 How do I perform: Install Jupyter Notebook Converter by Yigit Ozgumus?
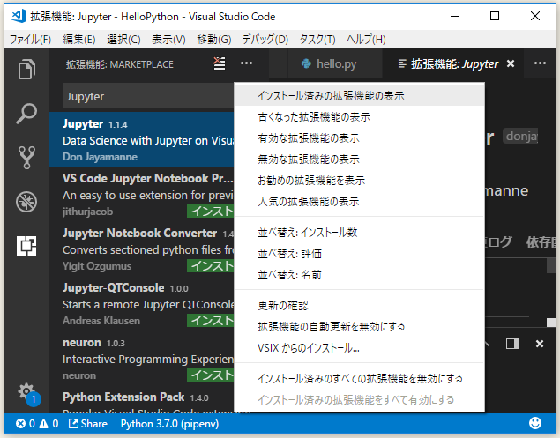click(211, 266)
